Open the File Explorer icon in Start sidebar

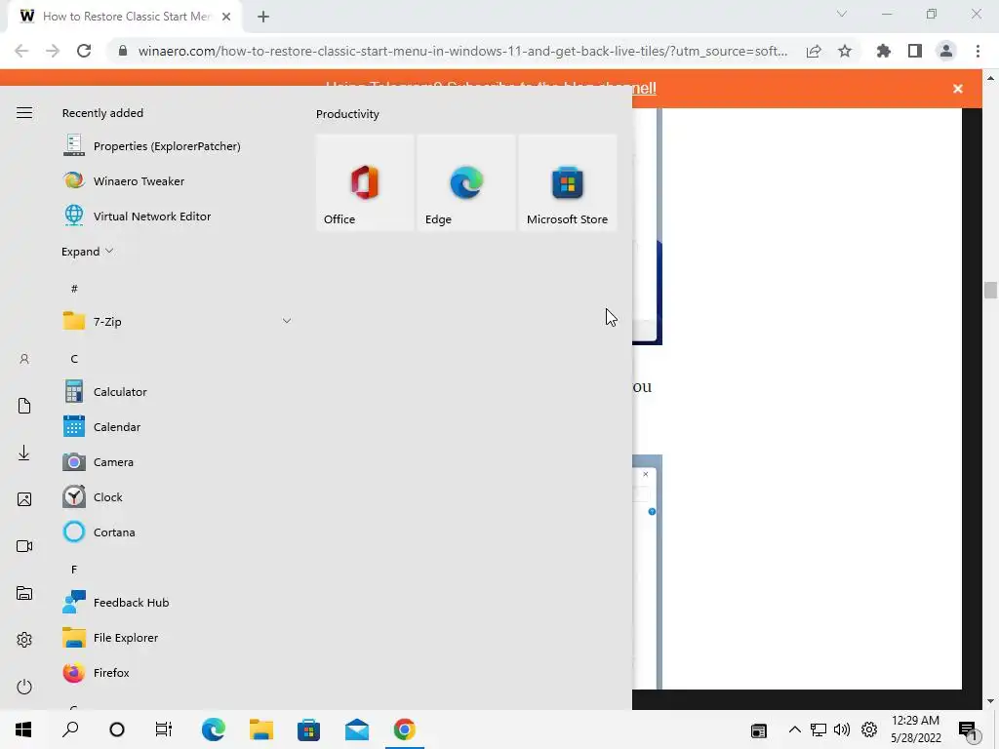pos(24,593)
